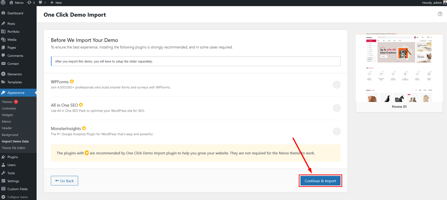Image resolution: width=447 pixels, height=200 pixels.
Task: Toggle the MonsterInsights plugin checkbox
Action: pos(337,131)
